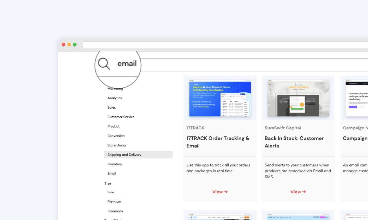
Task: Open '17TRACK Order Tracking & Email' title
Action: (218, 142)
